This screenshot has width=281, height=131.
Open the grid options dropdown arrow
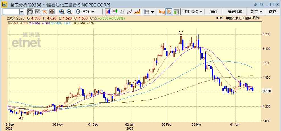(152, 12)
